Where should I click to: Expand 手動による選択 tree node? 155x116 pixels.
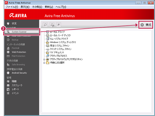click(44, 63)
